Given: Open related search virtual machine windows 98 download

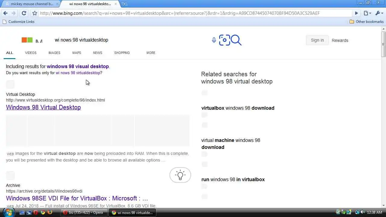Looking at the screenshot, I should (231, 144).
